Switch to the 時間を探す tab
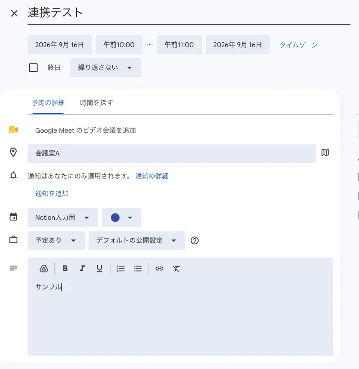 pyautogui.click(x=97, y=102)
